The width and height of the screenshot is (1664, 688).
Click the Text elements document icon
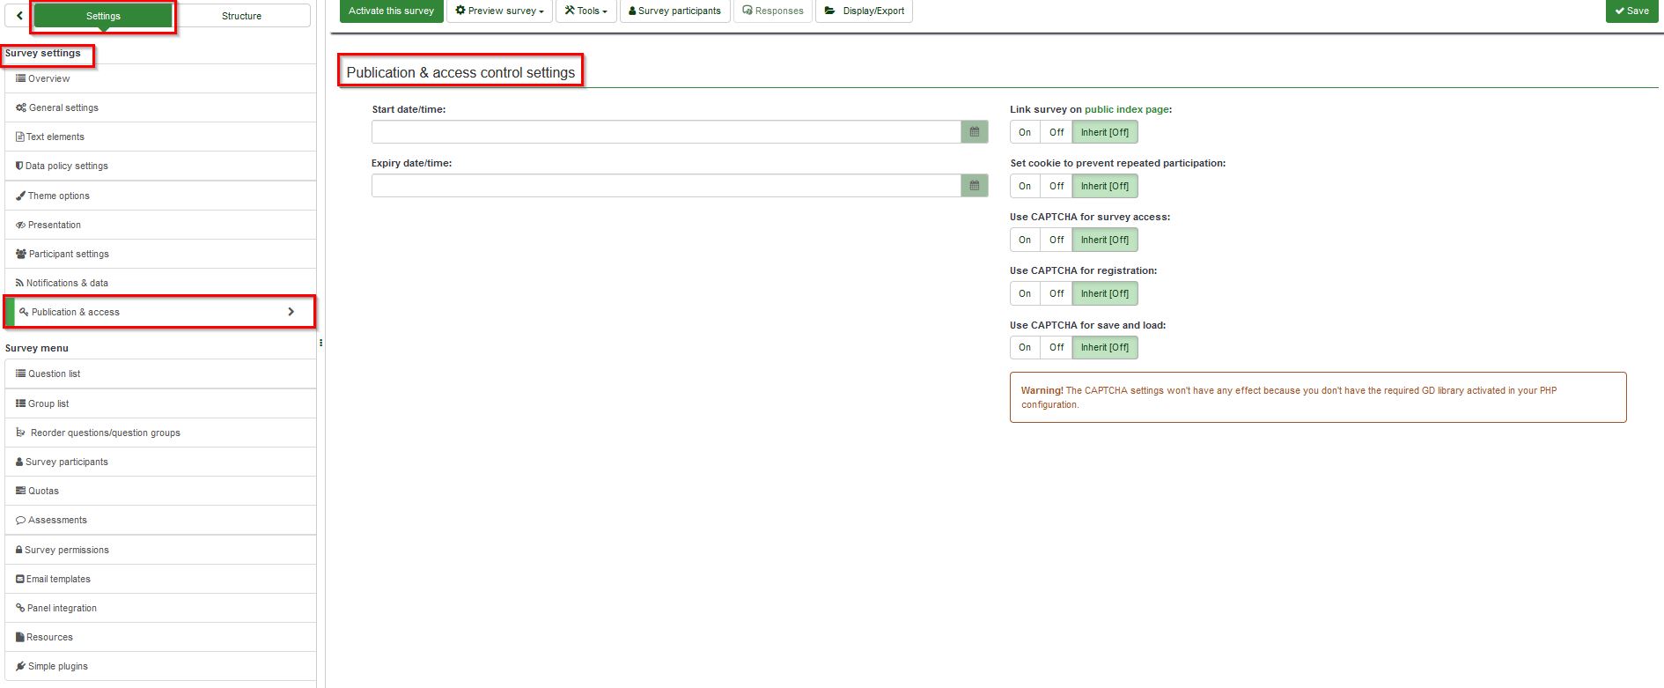coord(20,137)
